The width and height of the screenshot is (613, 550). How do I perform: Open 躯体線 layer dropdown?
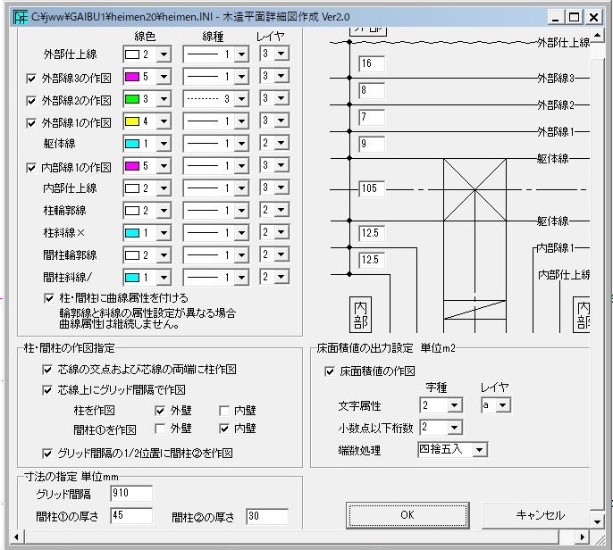pos(281,143)
